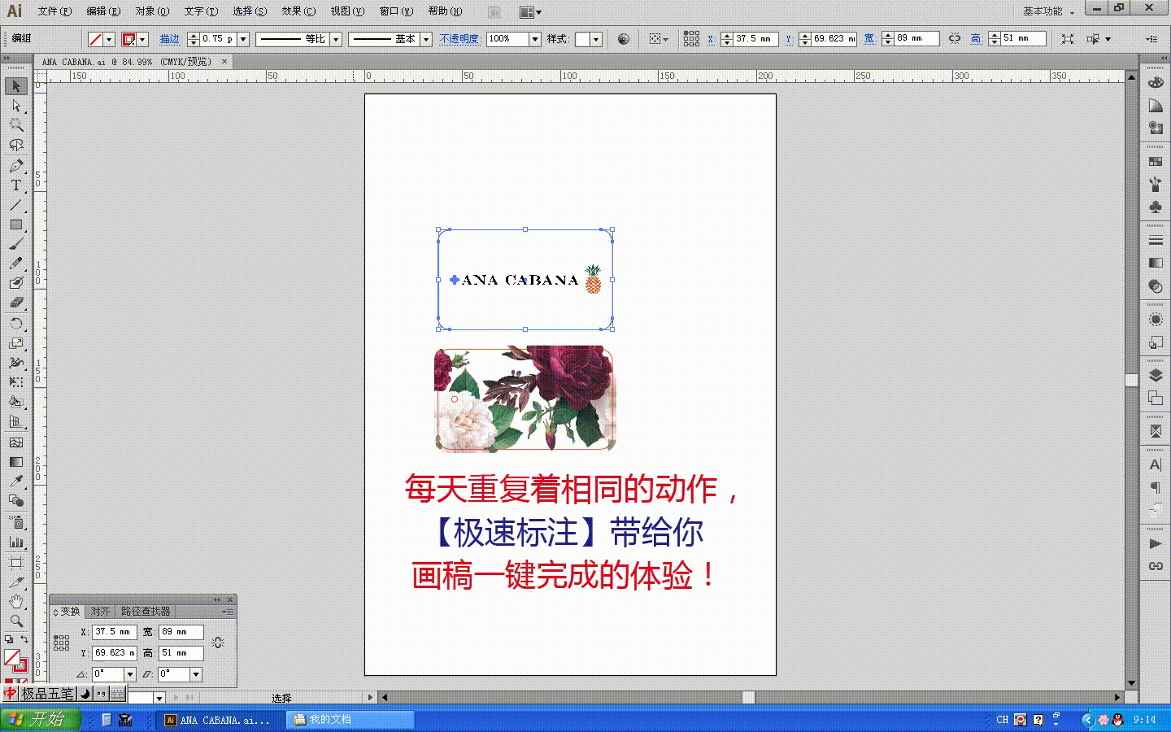Viewport: 1171px width, 732px height.
Task: Click fill swatch in tools panel
Action: click(11, 657)
